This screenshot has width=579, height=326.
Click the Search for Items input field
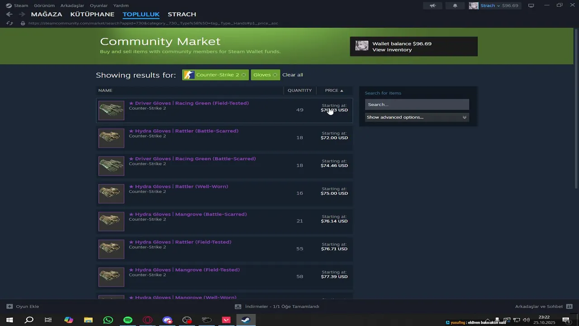(x=417, y=105)
